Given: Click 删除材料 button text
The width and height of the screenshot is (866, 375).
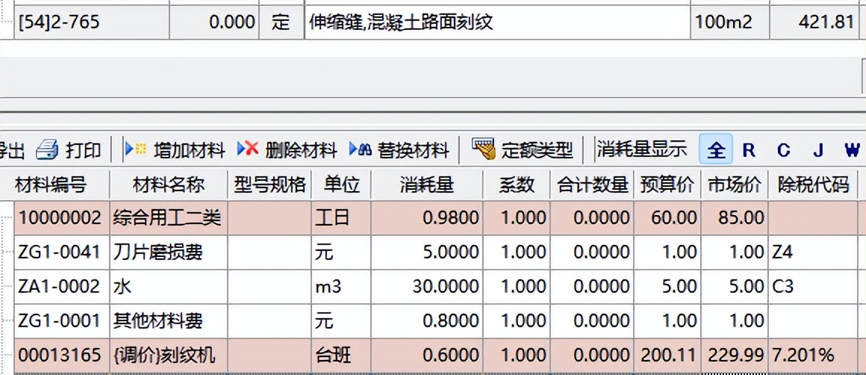Looking at the screenshot, I should [301, 150].
